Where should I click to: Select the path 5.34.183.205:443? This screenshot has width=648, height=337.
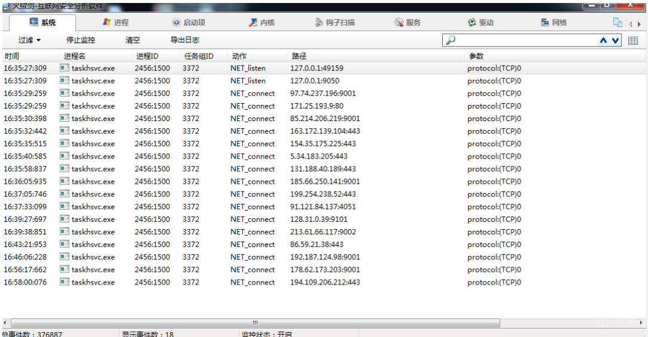(319, 156)
